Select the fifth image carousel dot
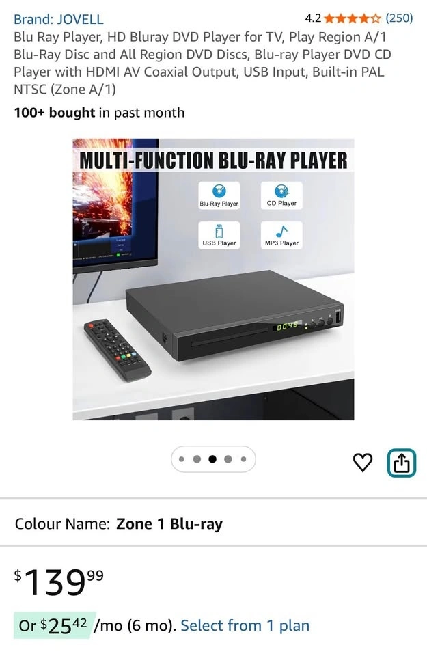Screen dimensions: 427x656 243,459
